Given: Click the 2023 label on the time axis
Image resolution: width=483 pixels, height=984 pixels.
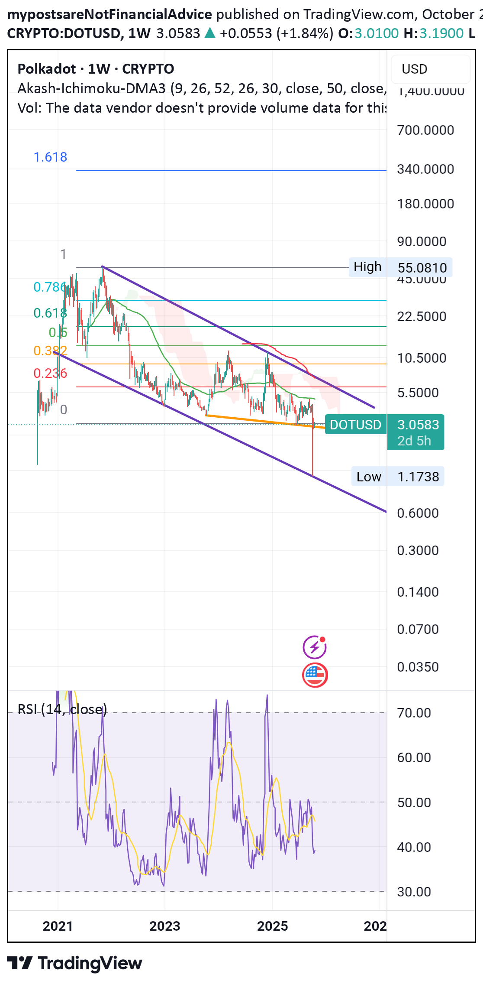Looking at the screenshot, I should coord(164,926).
